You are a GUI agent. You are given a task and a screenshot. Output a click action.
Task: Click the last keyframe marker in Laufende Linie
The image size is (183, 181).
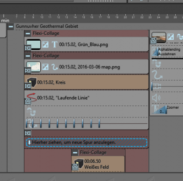click(99, 123)
